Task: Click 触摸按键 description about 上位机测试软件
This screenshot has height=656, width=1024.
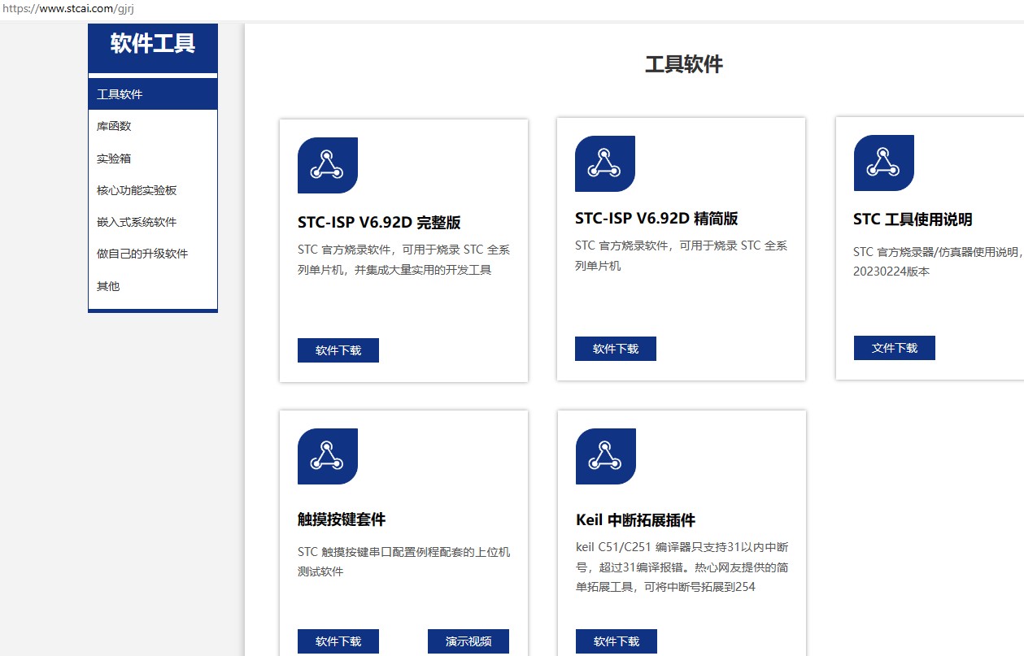Action: tap(403, 562)
